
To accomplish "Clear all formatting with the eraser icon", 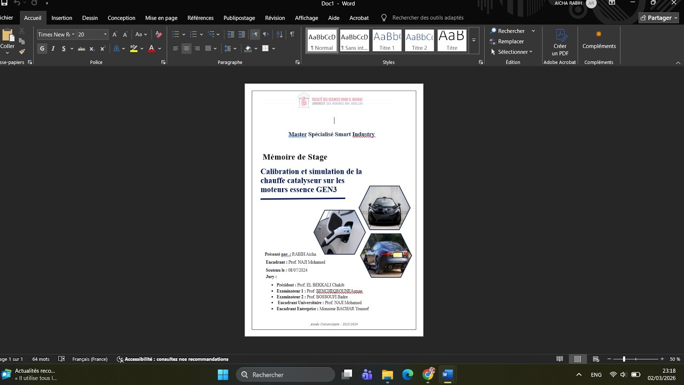I will click(x=158, y=34).
